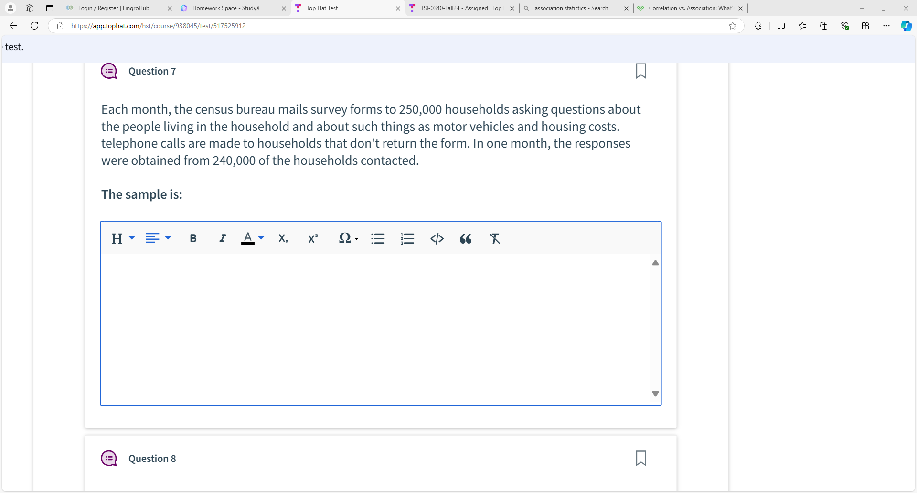The image size is (917, 493).
Task: Apply subscript formatting
Action: point(283,238)
